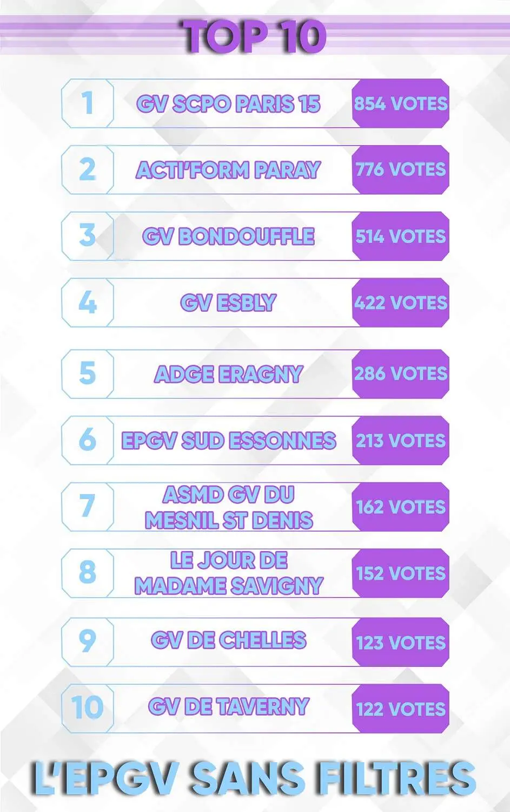Select ASMD GV DU MESNIL ST DENIS

[228, 507]
